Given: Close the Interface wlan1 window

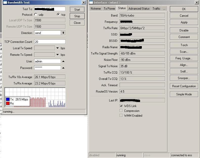Looking at the screenshot, I should click(x=196, y=3).
